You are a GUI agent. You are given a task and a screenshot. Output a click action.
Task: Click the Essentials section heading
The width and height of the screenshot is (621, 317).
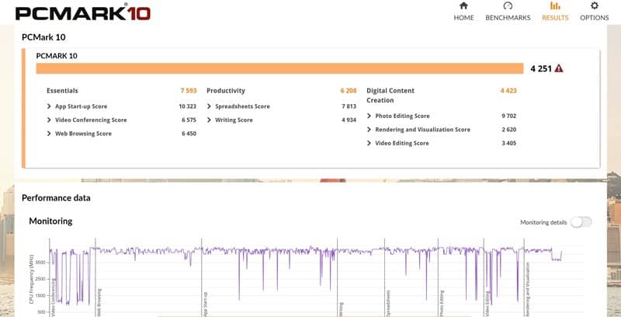[x=62, y=90]
